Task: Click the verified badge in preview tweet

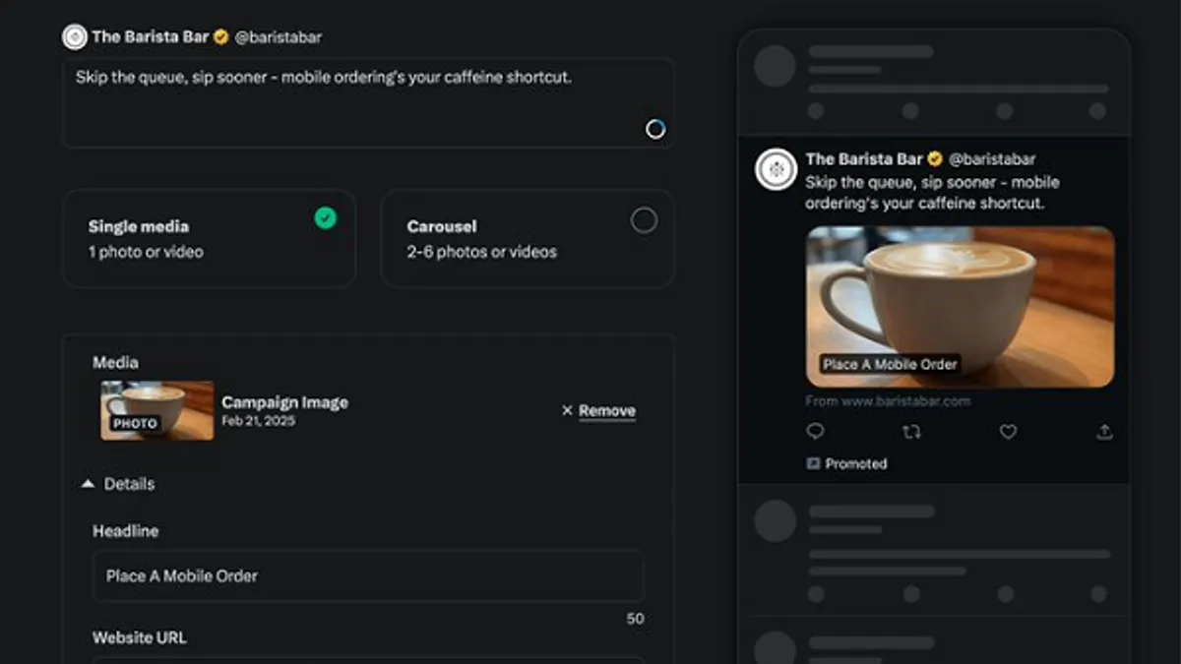Action: click(935, 158)
